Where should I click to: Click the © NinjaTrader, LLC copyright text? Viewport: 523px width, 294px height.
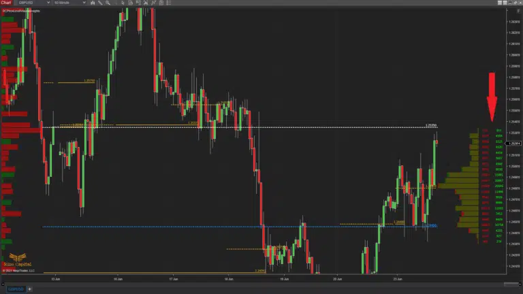[18, 271]
